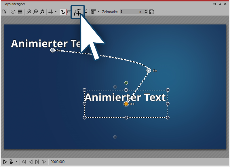The width and height of the screenshot is (230, 167).
Task: Open the alignment options dropdown arrow
Action: (99, 12)
